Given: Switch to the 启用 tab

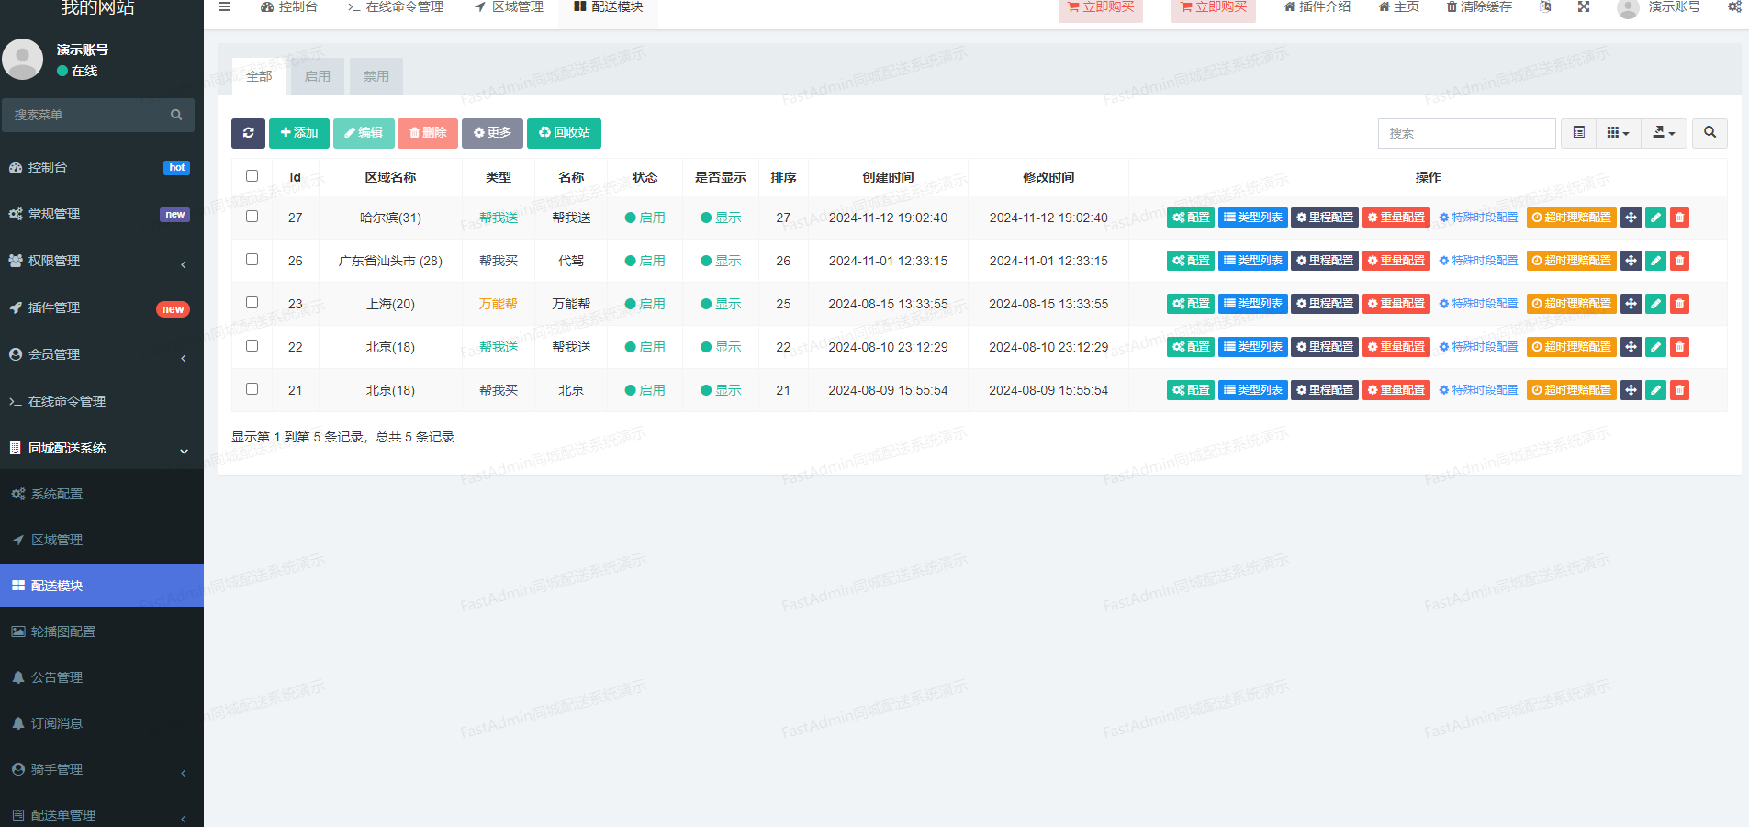Looking at the screenshot, I should click(x=318, y=76).
